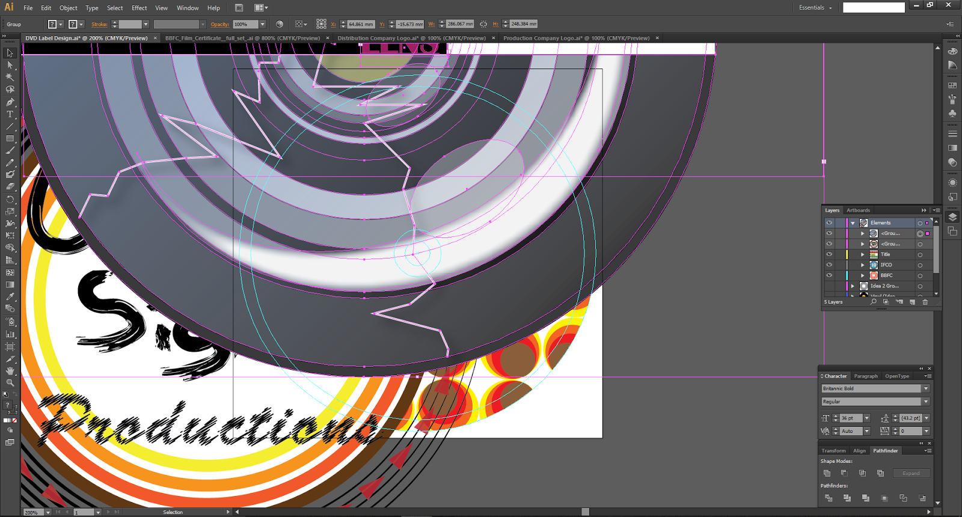Viewport: 962px width, 517px height.
Task: Open the Opacity 100% dropdown
Action: point(263,24)
